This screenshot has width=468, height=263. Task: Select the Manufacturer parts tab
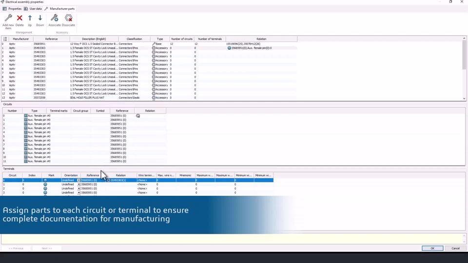click(x=59, y=9)
